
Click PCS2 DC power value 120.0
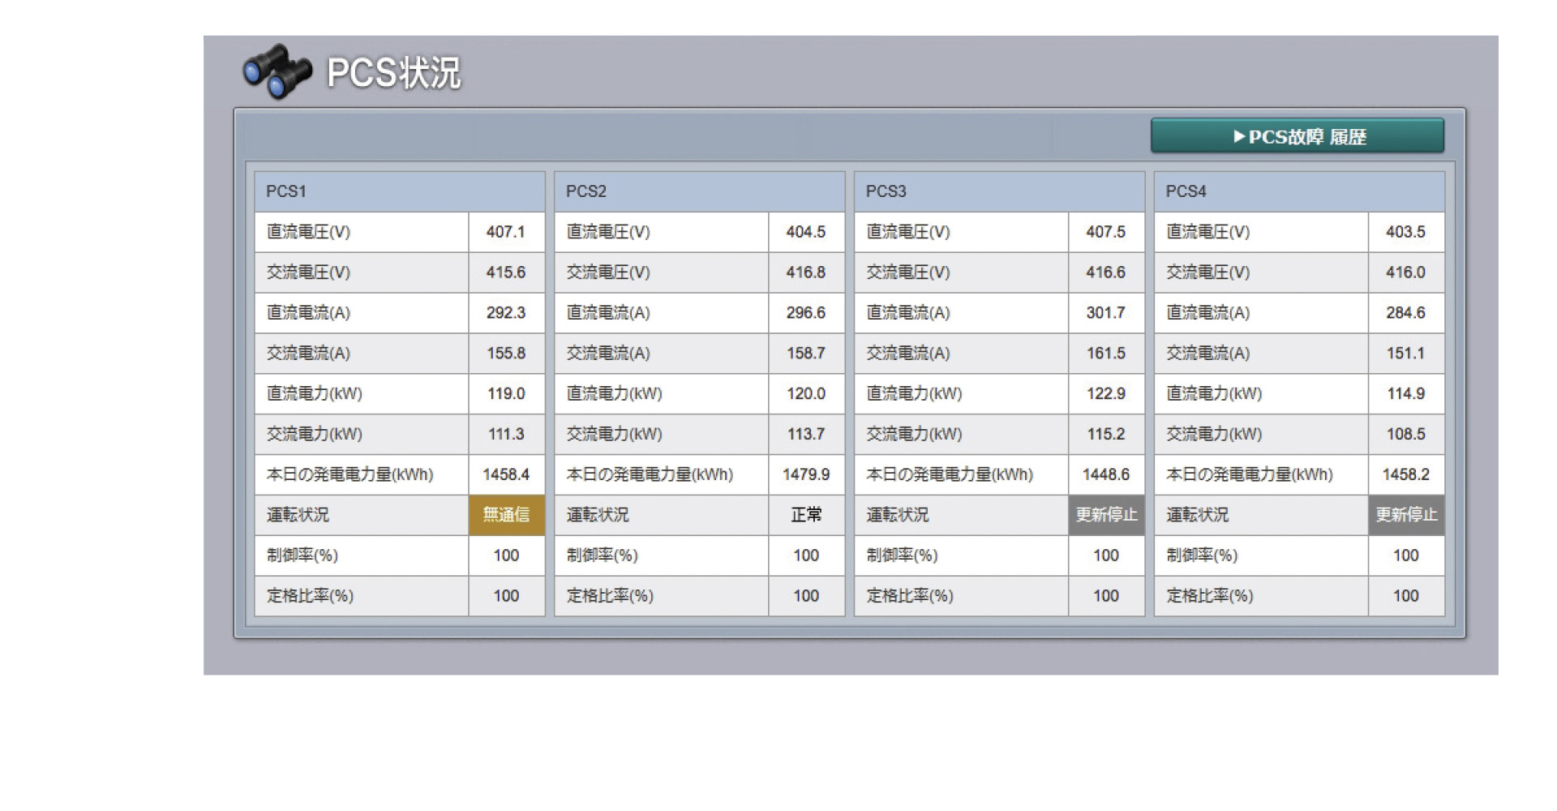806,394
